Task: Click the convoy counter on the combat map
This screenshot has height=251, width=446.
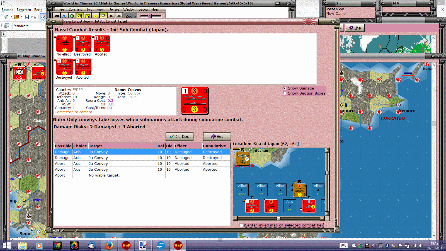Action: point(252,206)
